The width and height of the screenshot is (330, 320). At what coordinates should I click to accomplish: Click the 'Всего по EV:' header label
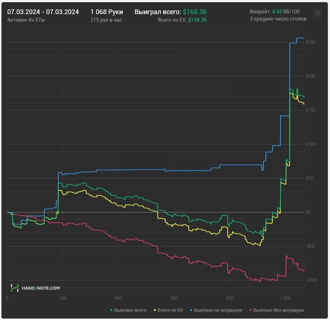[x=172, y=20]
